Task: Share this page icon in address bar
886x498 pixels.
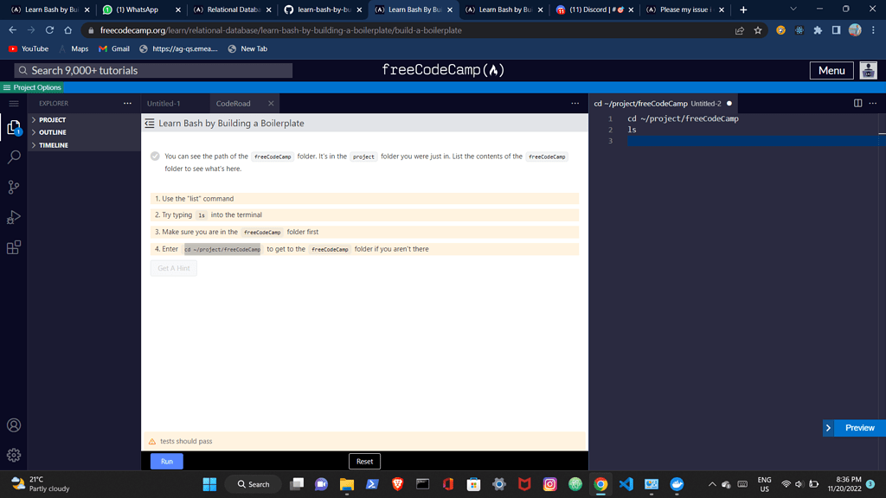Action: coord(739,30)
